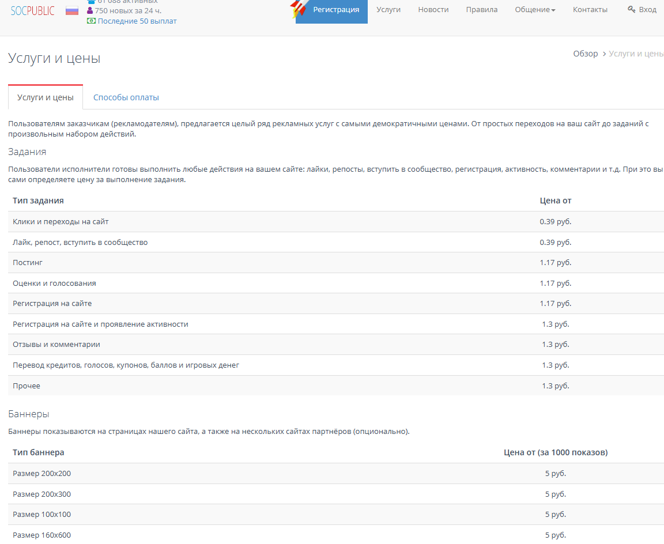Click the rocket icon beside Регистрация

pos(299,9)
